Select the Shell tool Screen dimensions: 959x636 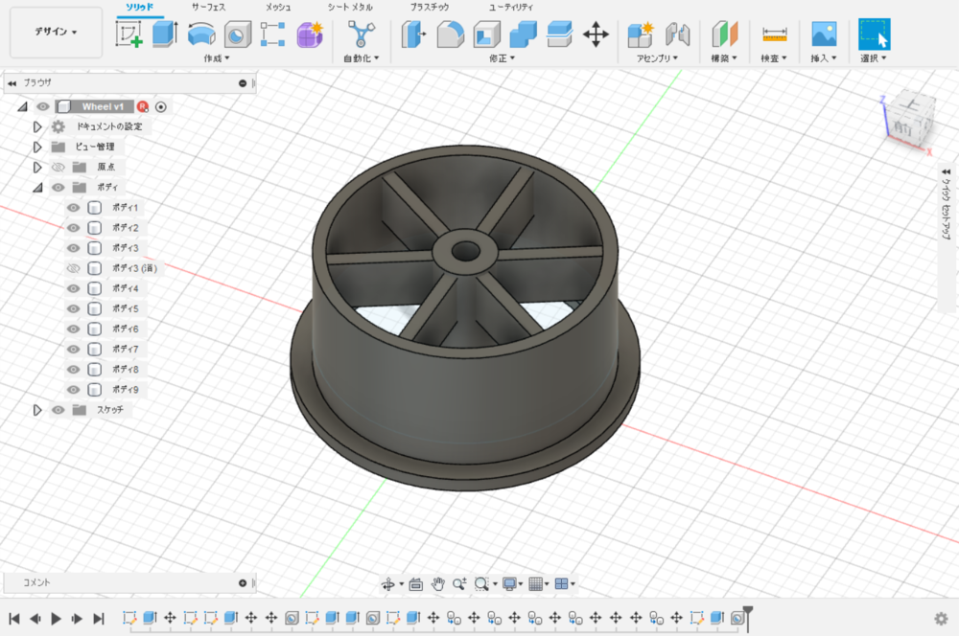point(487,34)
